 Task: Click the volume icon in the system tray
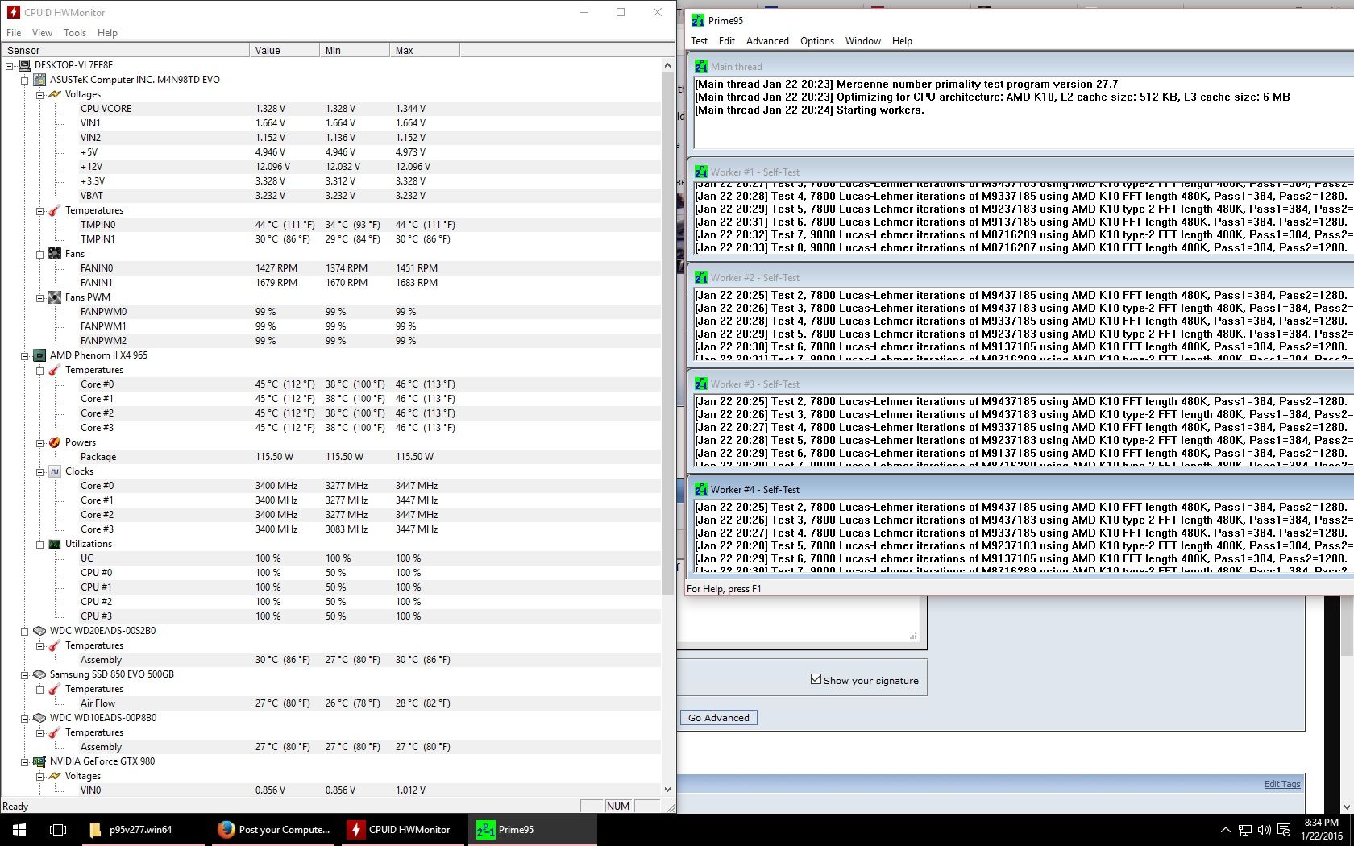pyautogui.click(x=1264, y=829)
